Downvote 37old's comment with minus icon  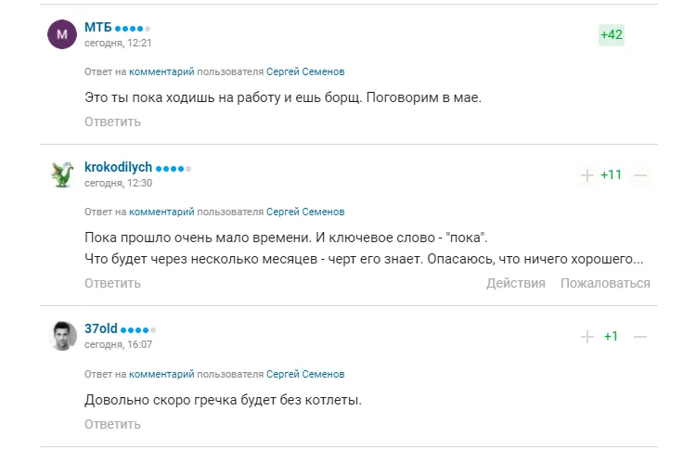(639, 336)
